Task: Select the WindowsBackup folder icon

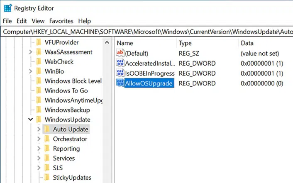Action: click(39, 110)
